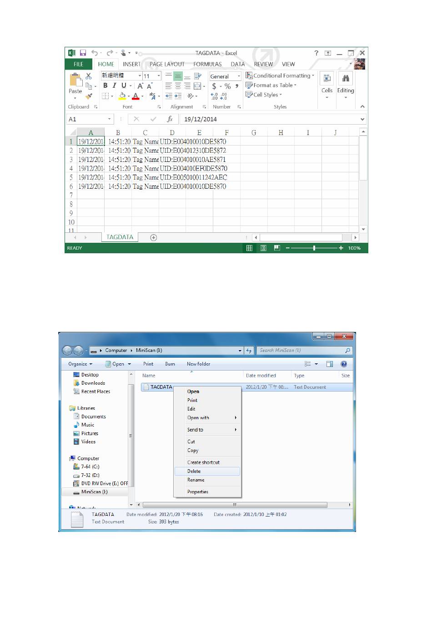Switch to the REVIEW ribbon tab

pos(263,64)
